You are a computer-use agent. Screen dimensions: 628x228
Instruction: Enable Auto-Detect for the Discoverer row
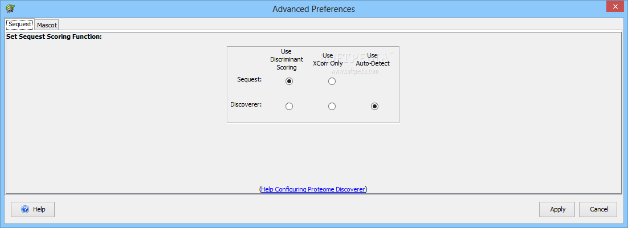click(374, 107)
